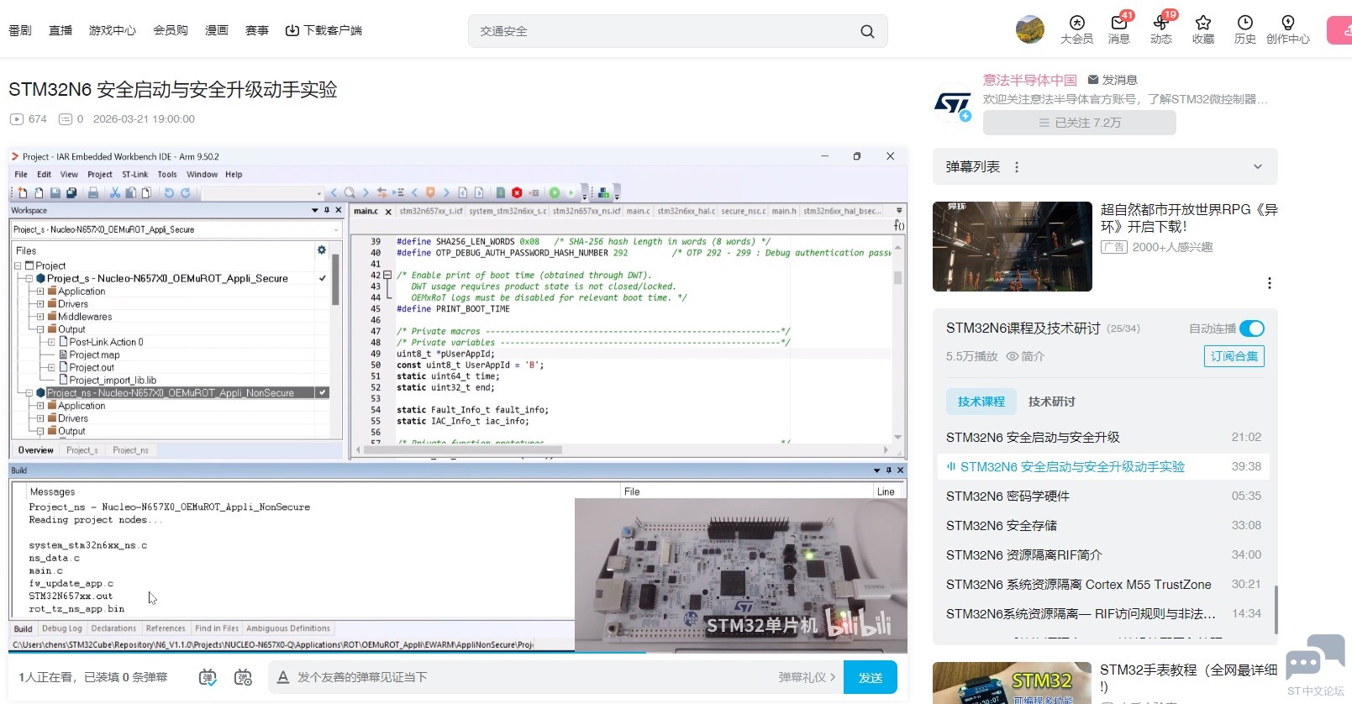Open the 异环 RPG ad thumbnail

click(1013, 246)
